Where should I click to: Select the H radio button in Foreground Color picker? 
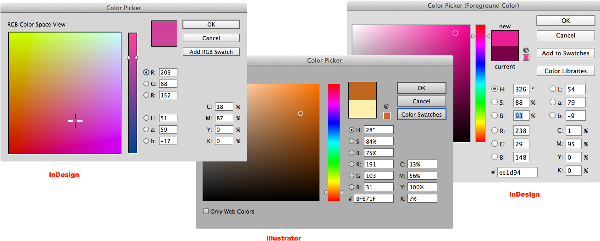coord(495,89)
